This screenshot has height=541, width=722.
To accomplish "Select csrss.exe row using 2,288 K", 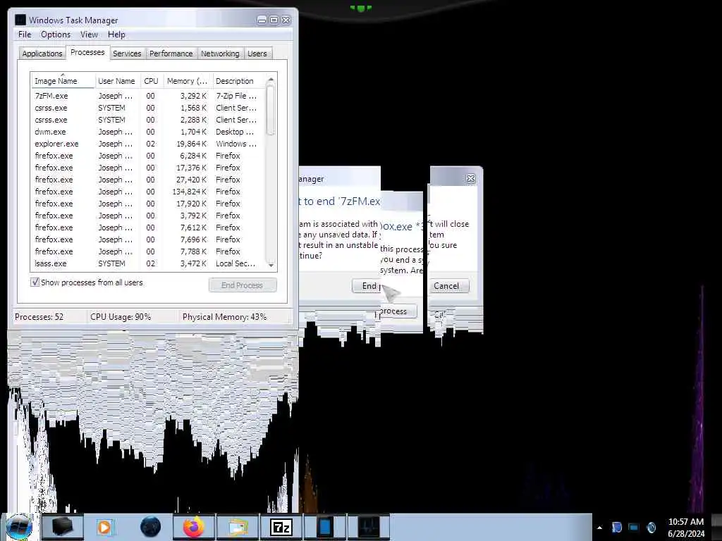I will pyautogui.click(x=148, y=120).
